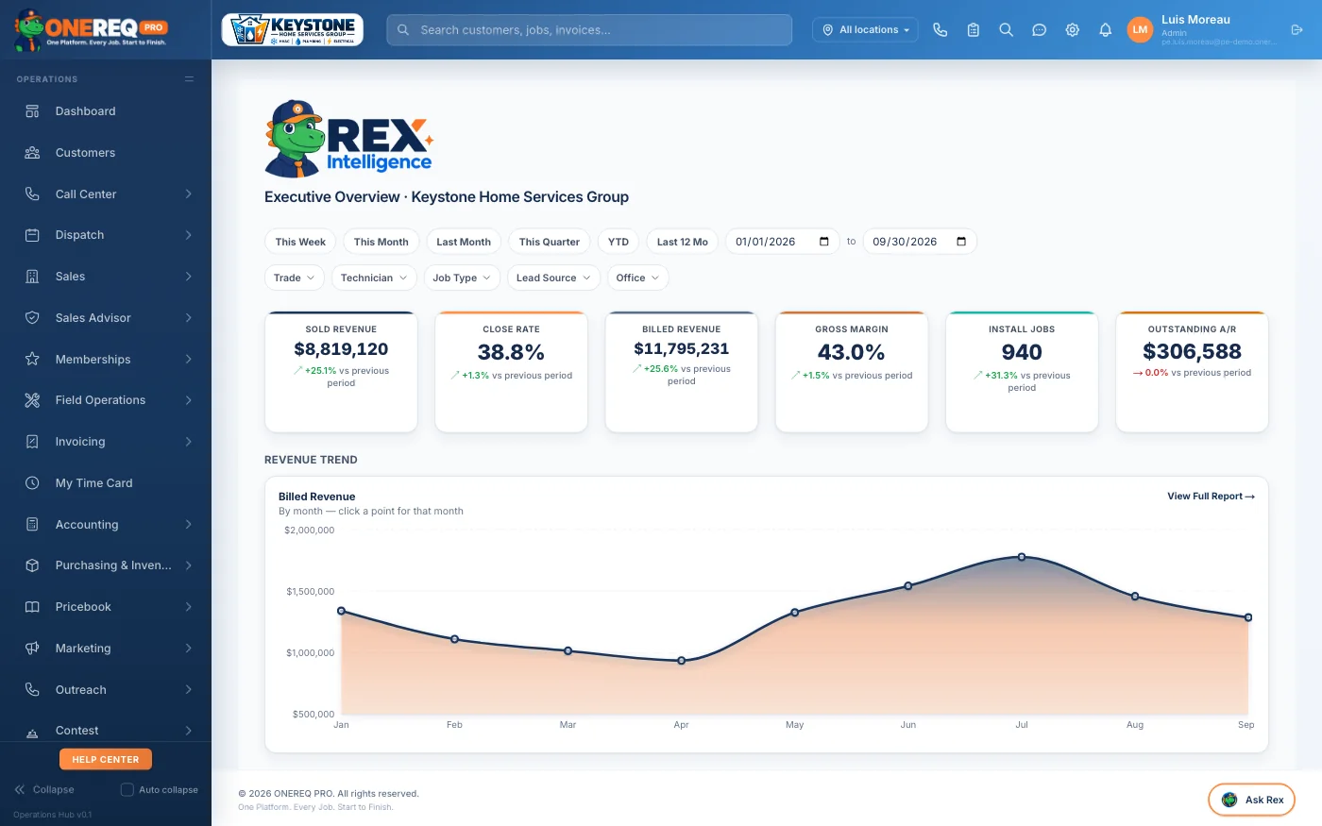This screenshot has width=1322, height=826.
Task: Click the phone icon in top header
Action: (941, 30)
